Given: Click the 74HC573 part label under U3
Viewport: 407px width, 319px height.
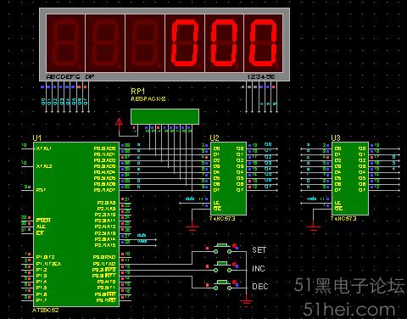Looking at the screenshot, I should (343, 219).
